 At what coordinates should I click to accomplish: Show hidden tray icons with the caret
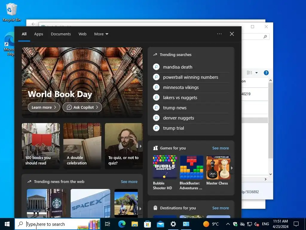tap(228, 224)
